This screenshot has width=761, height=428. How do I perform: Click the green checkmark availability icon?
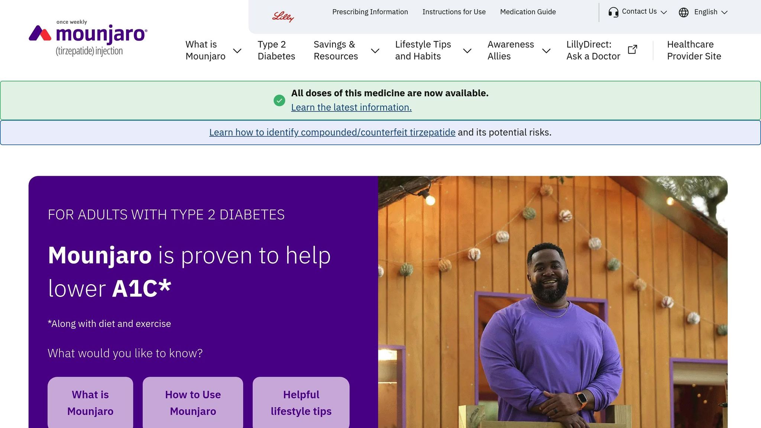(x=279, y=100)
